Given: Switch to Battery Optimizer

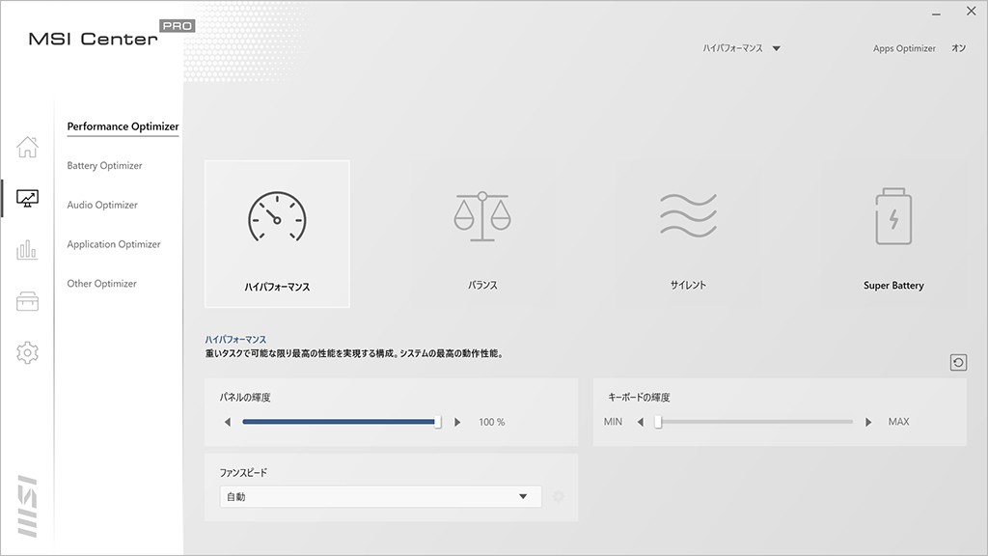Looking at the screenshot, I should [x=104, y=166].
